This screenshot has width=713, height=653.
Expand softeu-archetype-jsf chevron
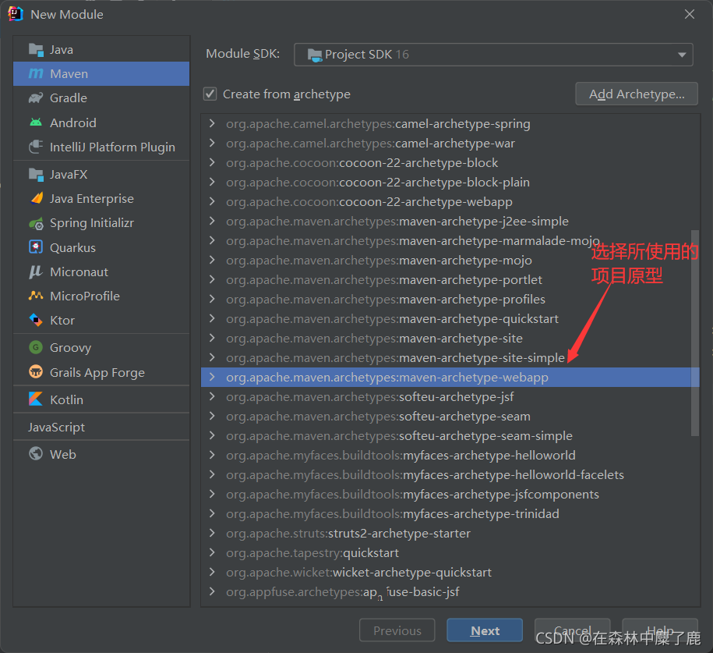click(212, 396)
